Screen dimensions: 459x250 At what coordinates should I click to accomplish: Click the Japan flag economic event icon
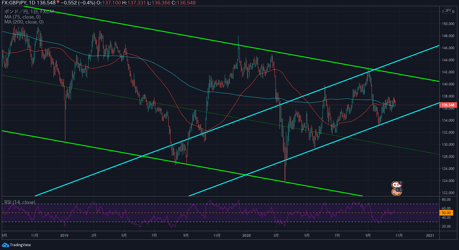click(395, 185)
